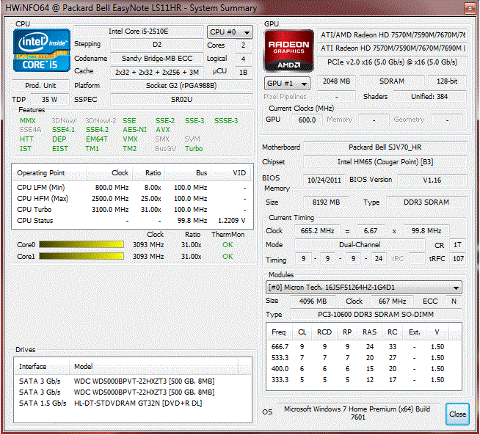Click the Core1 clock usage bar
The width and height of the screenshot is (480, 435).
81,256
